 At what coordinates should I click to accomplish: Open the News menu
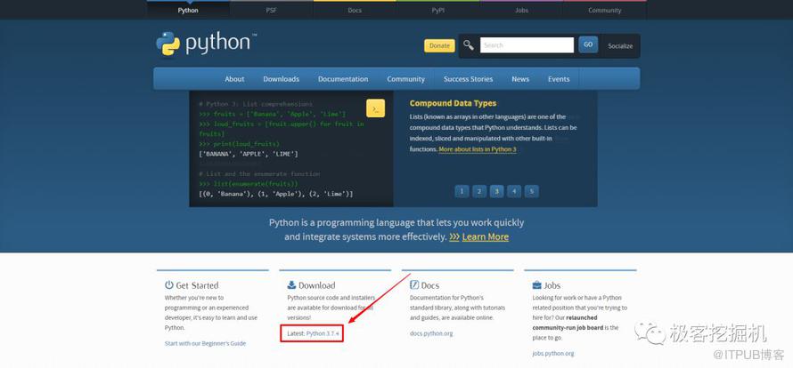click(x=520, y=79)
